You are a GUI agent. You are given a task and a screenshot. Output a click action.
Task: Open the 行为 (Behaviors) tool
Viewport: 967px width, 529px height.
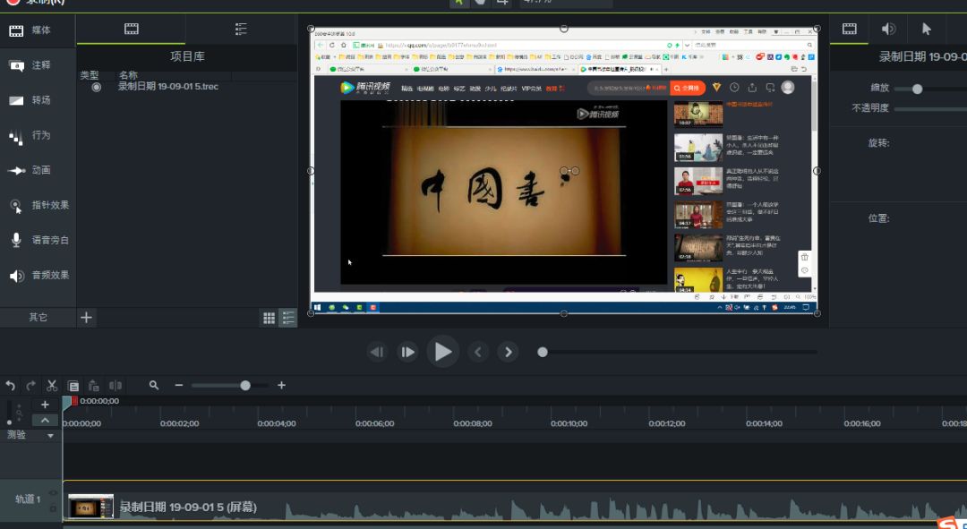click(x=30, y=135)
